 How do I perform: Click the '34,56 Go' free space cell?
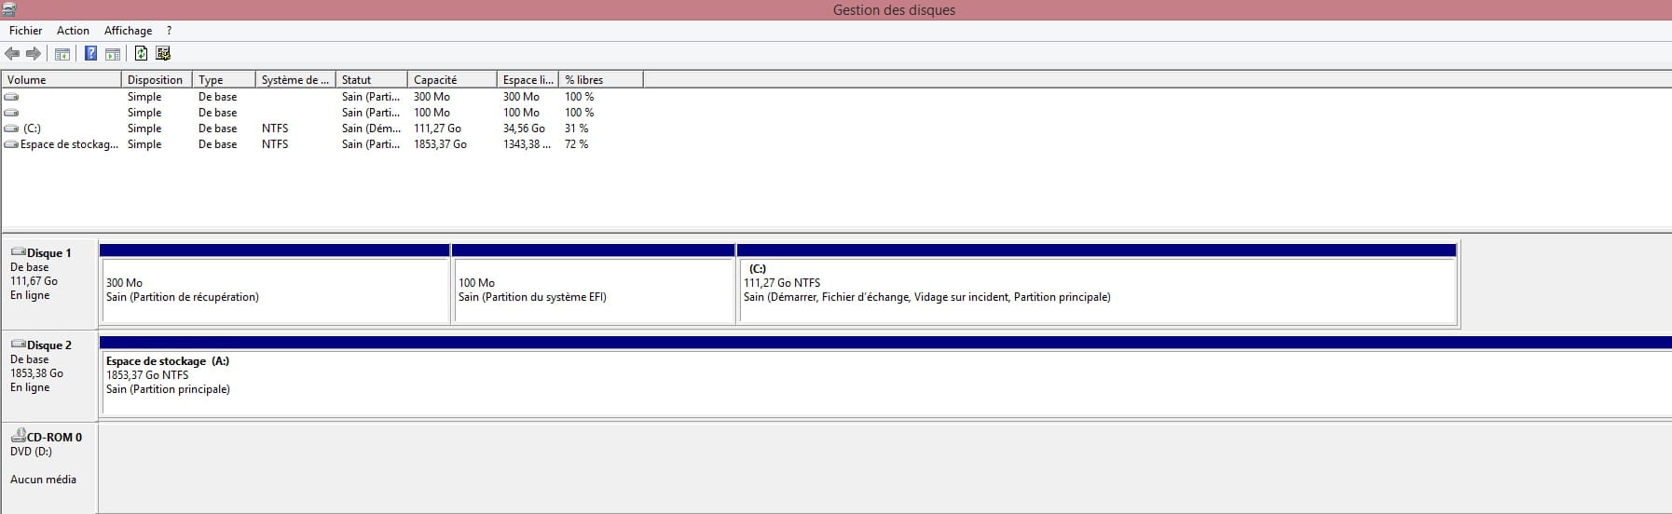tap(524, 128)
